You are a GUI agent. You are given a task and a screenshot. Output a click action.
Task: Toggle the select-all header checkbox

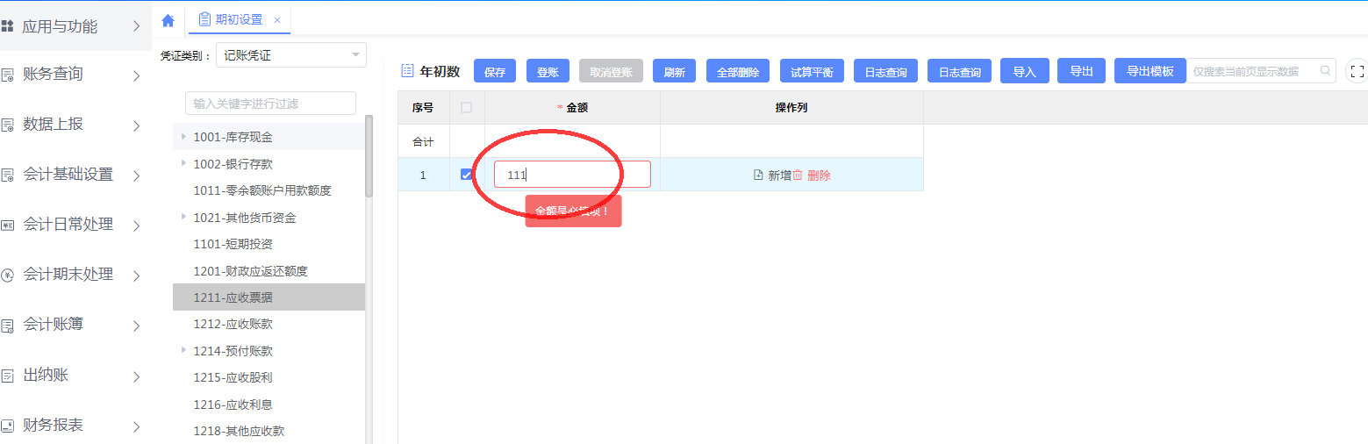click(466, 108)
